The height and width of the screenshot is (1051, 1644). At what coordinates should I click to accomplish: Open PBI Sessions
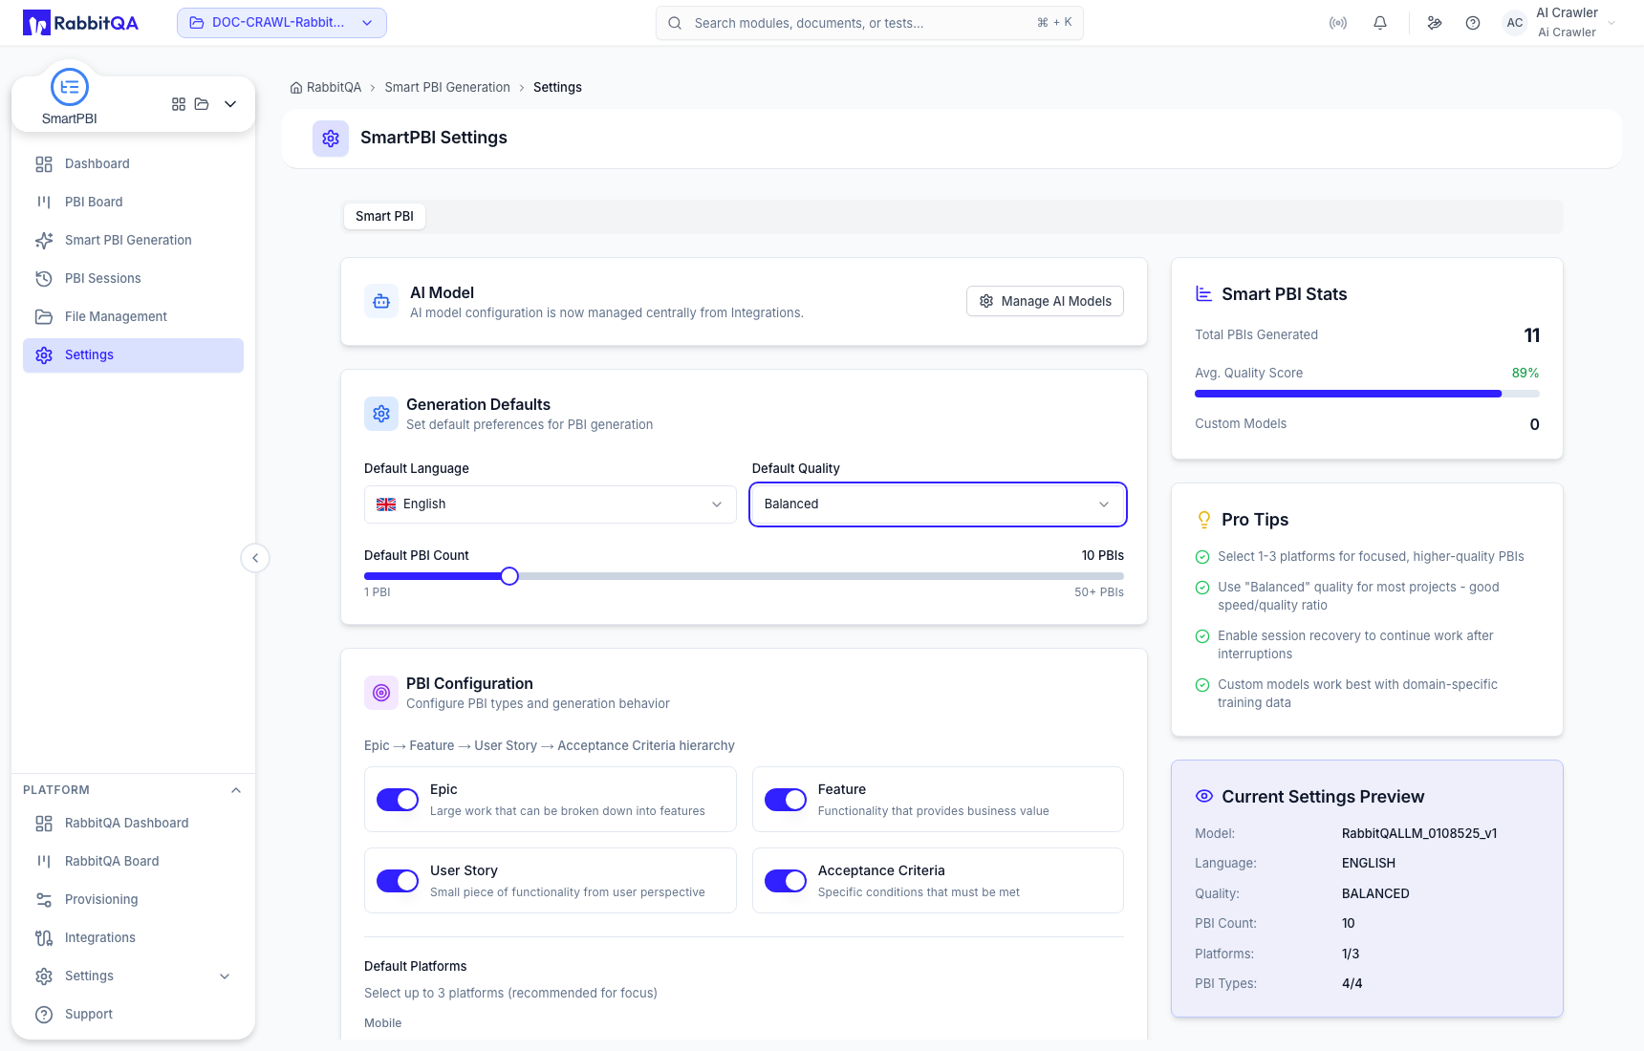pyautogui.click(x=133, y=279)
